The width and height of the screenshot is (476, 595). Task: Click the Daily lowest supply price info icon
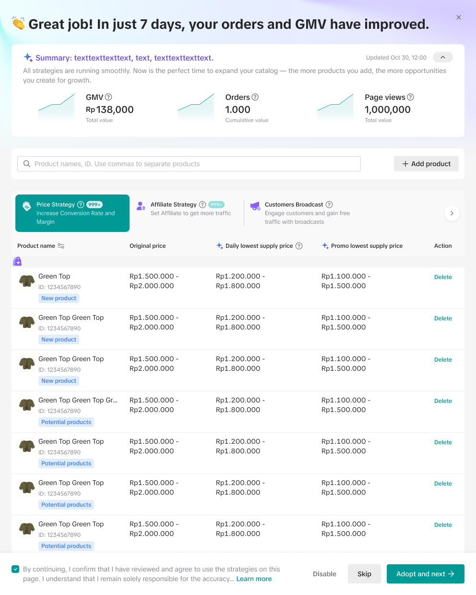(x=299, y=246)
